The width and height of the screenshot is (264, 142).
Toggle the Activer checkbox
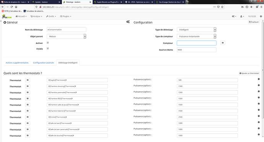48,43
